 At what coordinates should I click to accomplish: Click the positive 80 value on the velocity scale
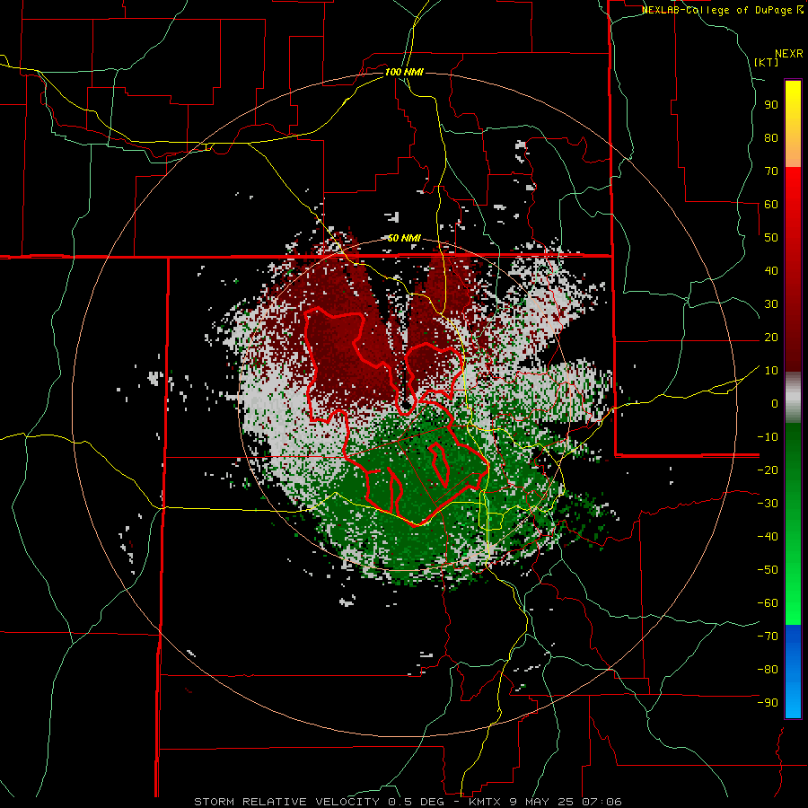pos(771,137)
